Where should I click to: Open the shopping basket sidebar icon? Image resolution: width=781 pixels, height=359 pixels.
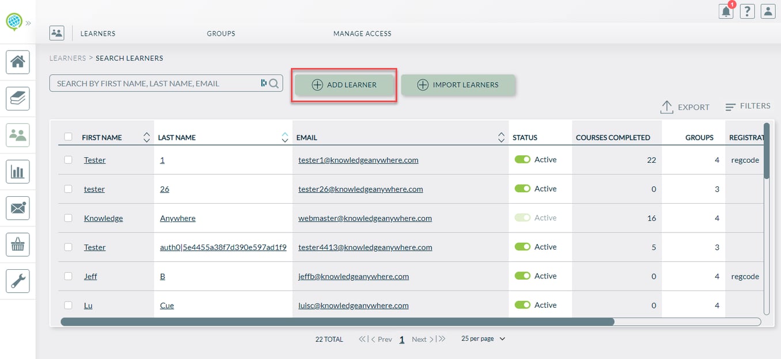tap(18, 245)
